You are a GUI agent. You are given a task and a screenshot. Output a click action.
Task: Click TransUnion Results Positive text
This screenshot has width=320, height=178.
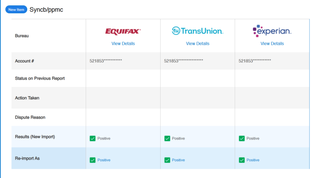pyautogui.click(x=178, y=139)
